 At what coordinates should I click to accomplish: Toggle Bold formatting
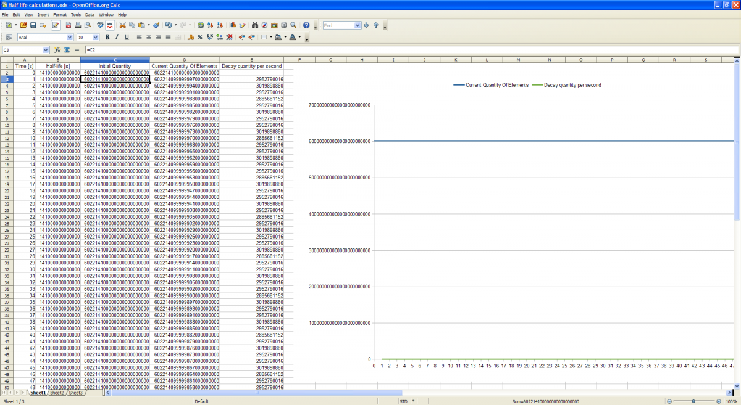pos(107,38)
